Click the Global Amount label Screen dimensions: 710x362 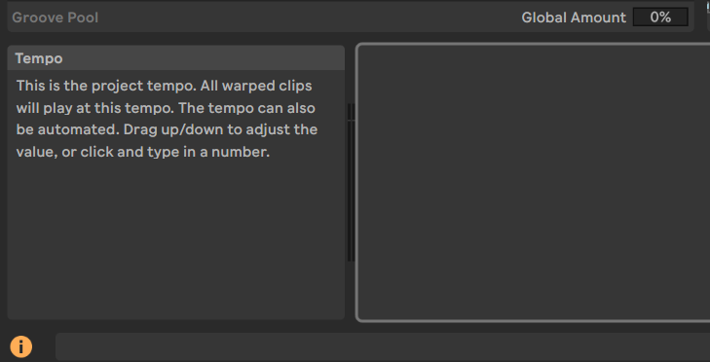coord(574,18)
